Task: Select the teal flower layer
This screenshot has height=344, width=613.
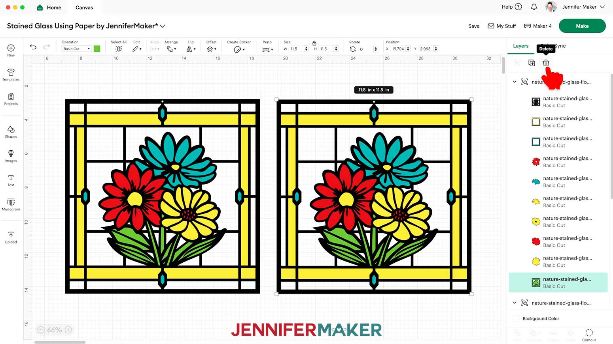Action: coord(558,182)
